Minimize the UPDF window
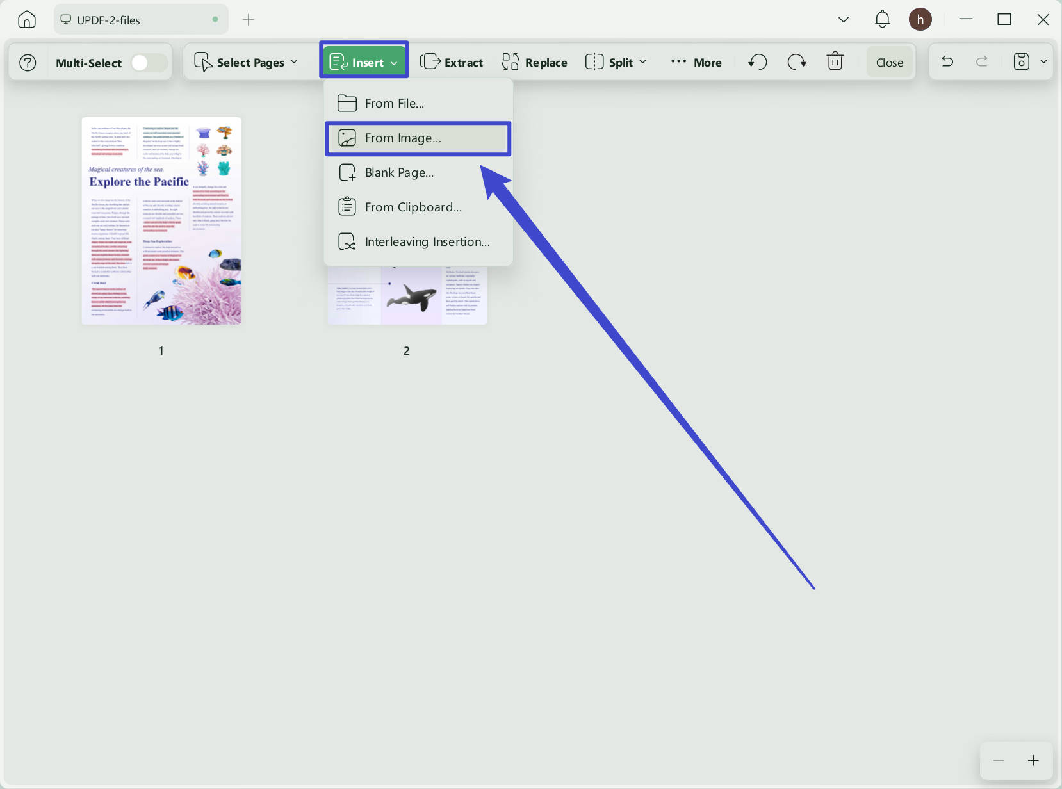Image resolution: width=1062 pixels, height=789 pixels. point(966,19)
